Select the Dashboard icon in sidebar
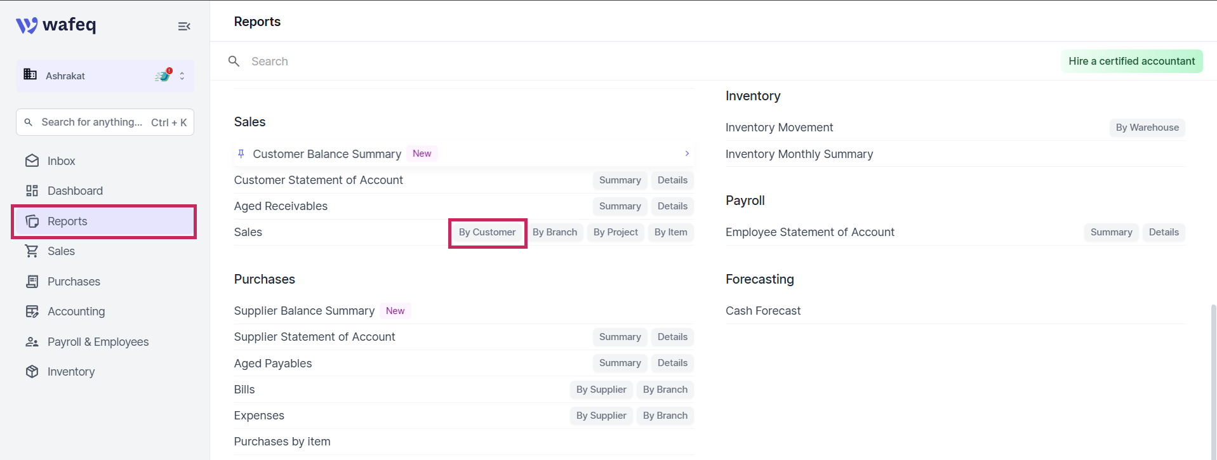The width and height of the screenshot is (1217, 460). coord(32,191)
